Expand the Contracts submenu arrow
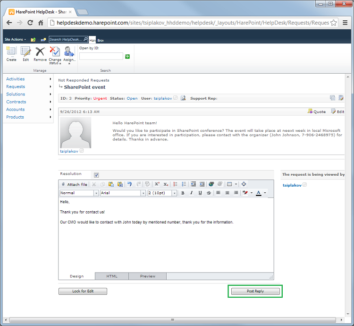This screenshot has height=326, width=354. click(x=51, y=102)
